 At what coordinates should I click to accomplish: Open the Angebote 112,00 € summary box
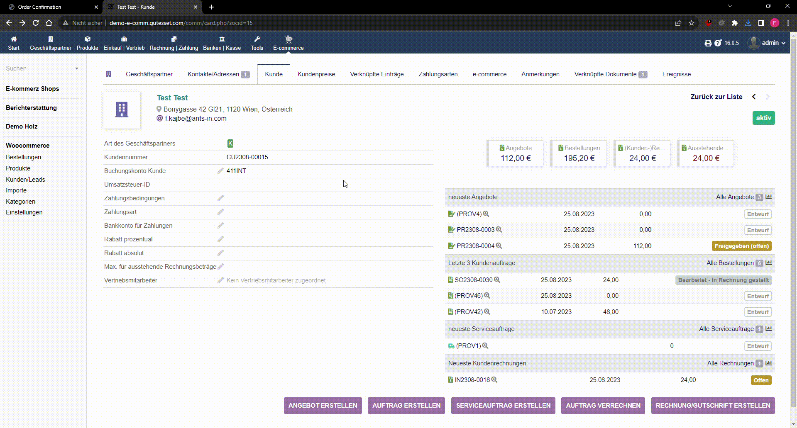click(516, 153)
